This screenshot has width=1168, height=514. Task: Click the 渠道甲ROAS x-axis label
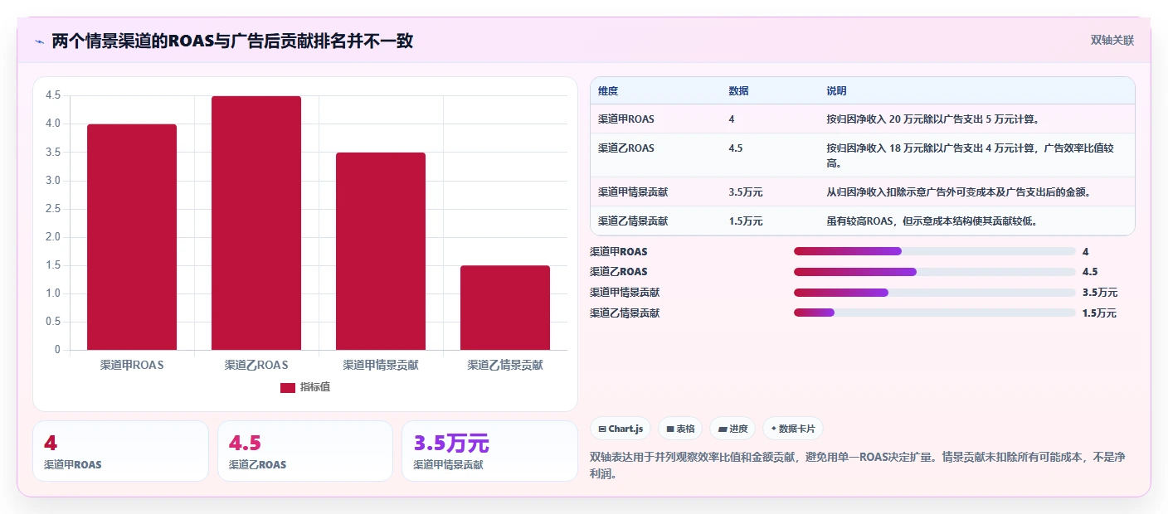tap(132, 365)
